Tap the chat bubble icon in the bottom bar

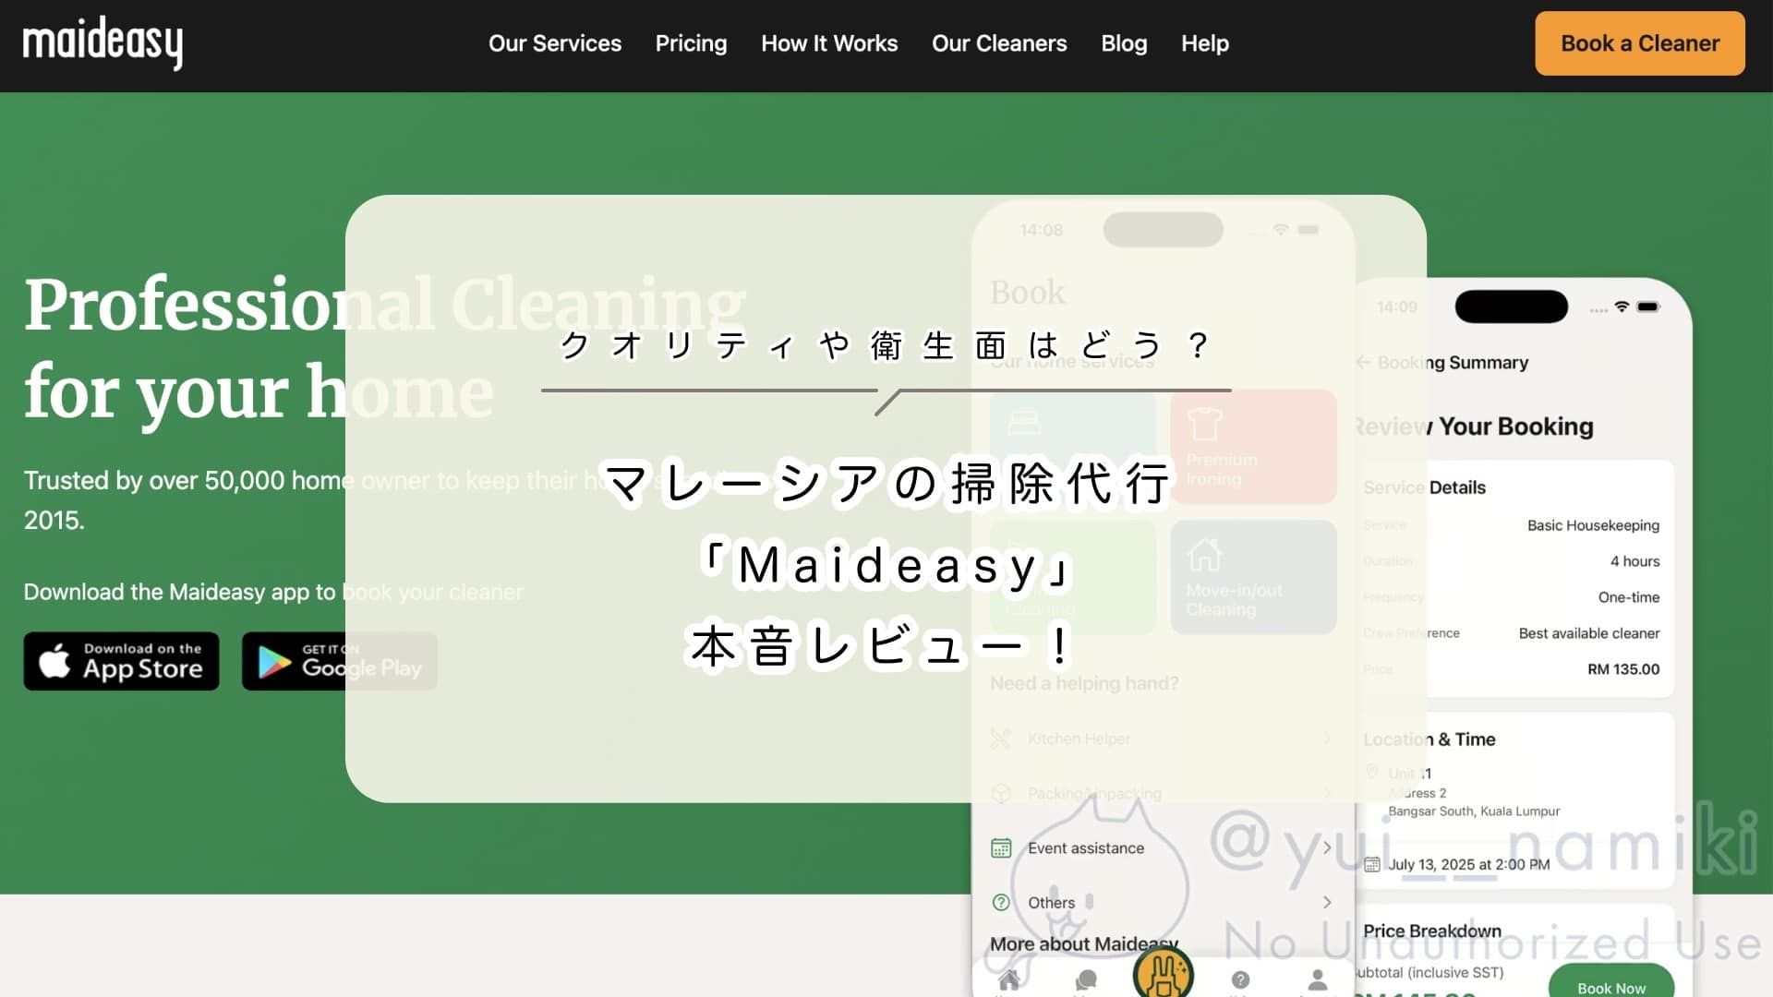coord(1086,979)
